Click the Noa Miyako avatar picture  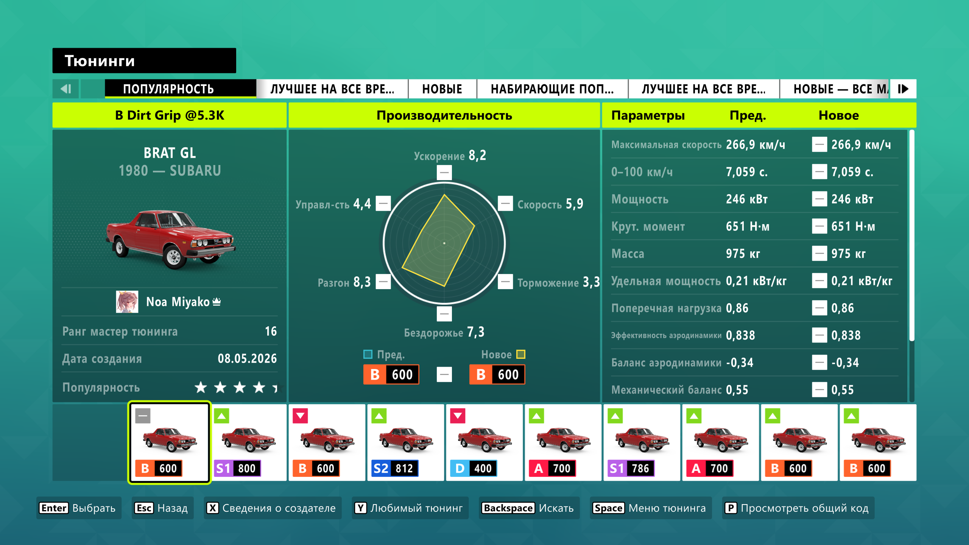(x=127, y=302)
